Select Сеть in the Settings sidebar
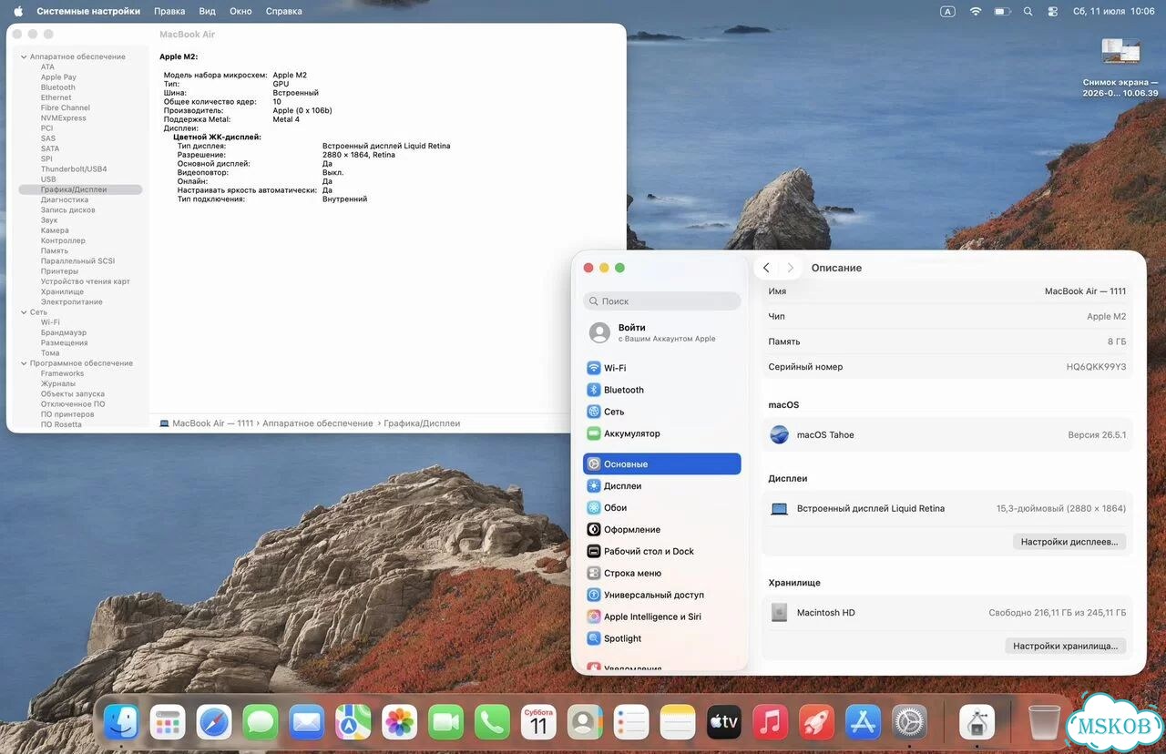Viewport: 1166px width, 754px height. [x=662, y=412]
